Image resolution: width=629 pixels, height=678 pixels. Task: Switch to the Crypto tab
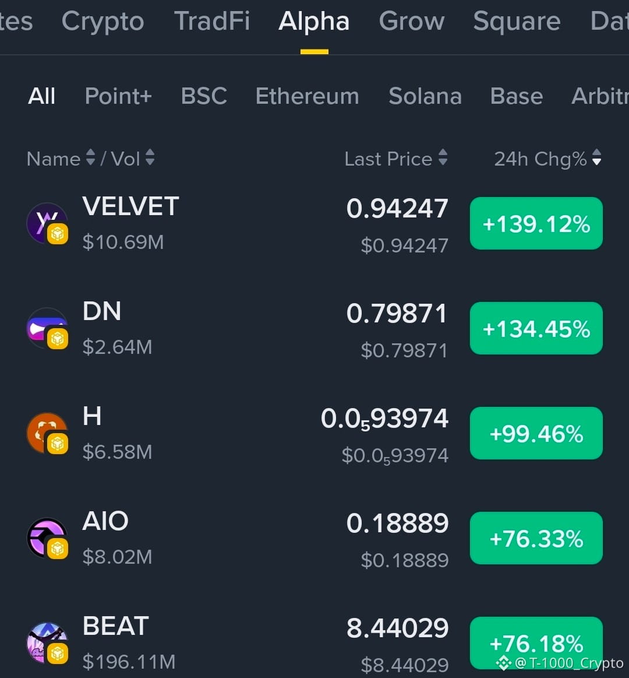(x=103, y=21)
